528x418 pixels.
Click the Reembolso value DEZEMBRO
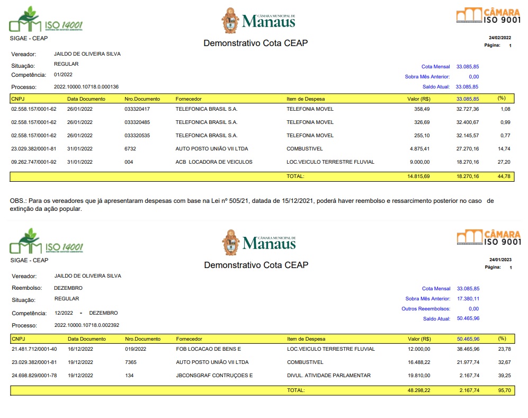(x=68, y=288)
